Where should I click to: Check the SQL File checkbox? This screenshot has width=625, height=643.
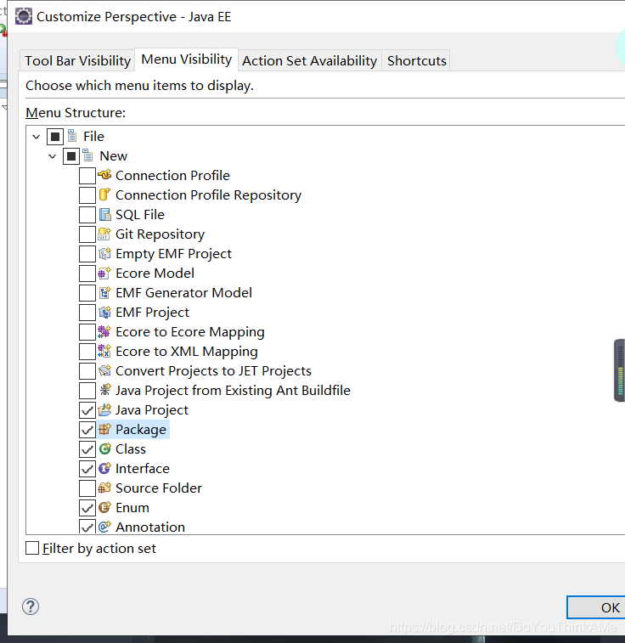(x=87, y=214)
